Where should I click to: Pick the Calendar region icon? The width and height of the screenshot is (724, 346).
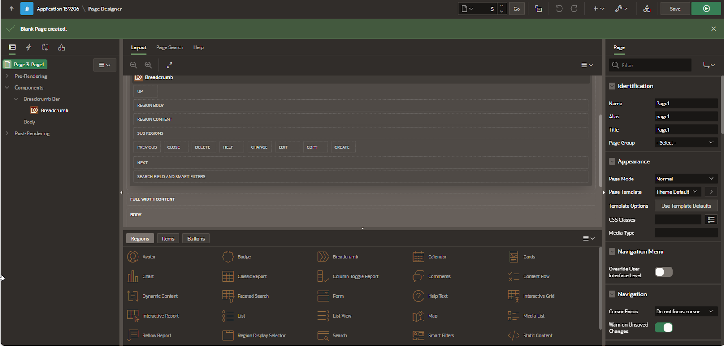coord(419,257)
